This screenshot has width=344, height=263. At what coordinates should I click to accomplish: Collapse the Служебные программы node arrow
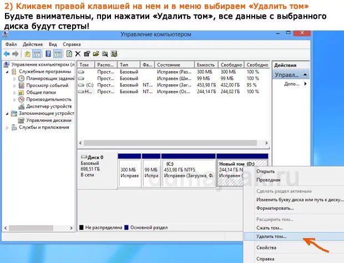pyautogui.click(x=7, y=72)
